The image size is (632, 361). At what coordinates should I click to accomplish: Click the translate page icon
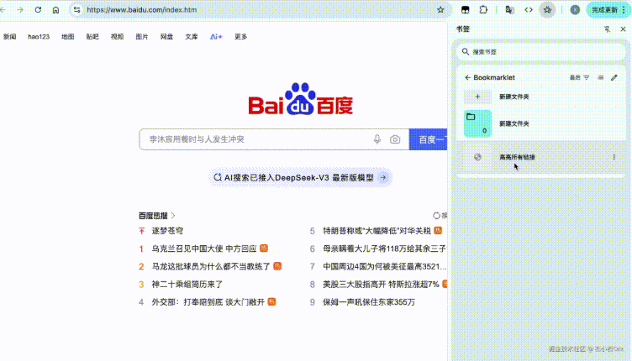click(509, 10)
